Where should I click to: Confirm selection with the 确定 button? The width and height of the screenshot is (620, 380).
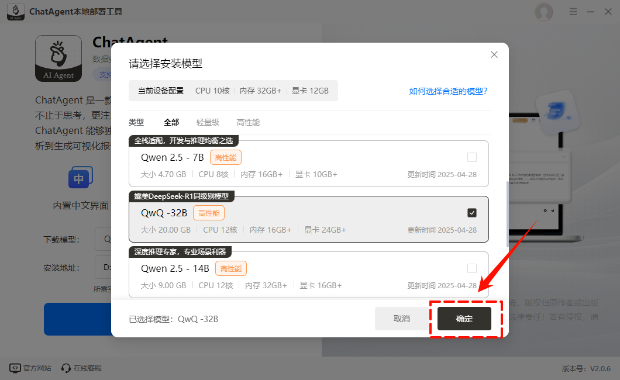[x=464, y=319]
